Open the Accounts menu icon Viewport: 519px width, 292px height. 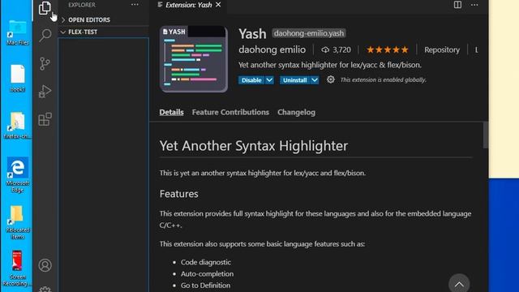[x=45, y=265]
